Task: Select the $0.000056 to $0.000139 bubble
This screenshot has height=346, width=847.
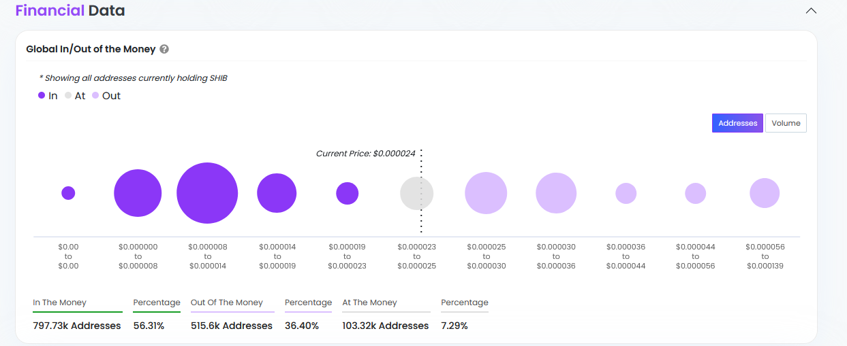Action: (x=765, y=193)
